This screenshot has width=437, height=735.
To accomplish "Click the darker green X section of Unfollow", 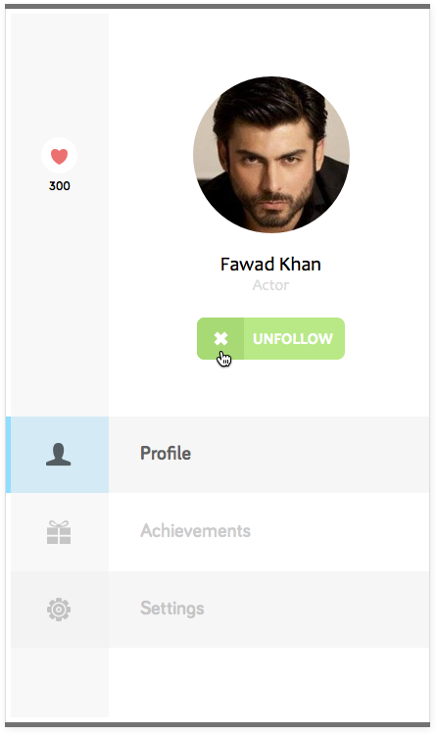I will click(x=220, y=338).
